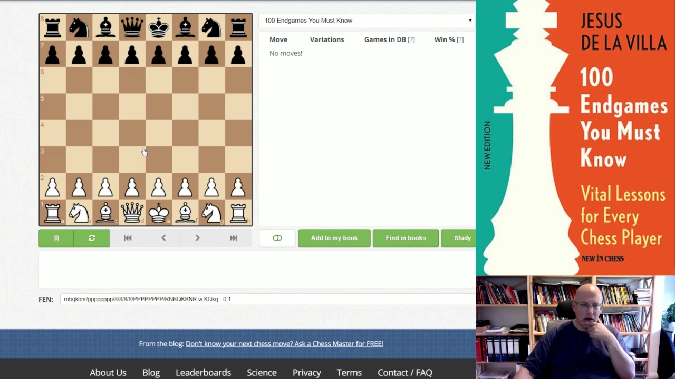Open the Blog footer link
Image resolution: width=675 pixels, height=379 pixels.
[151, 372]
